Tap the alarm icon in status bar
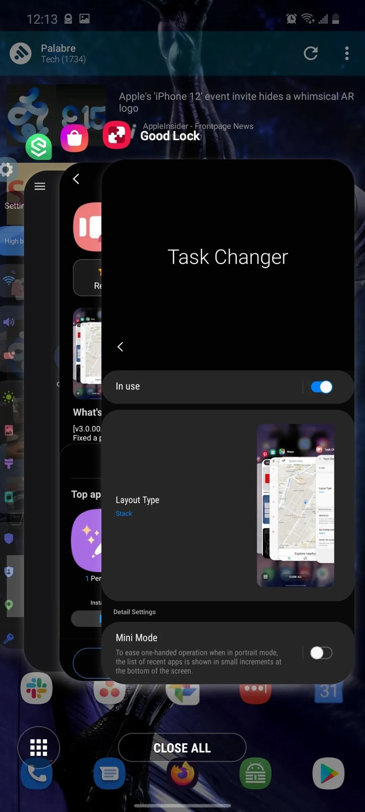Screen dimensions: 365x812 click(291, 19)
